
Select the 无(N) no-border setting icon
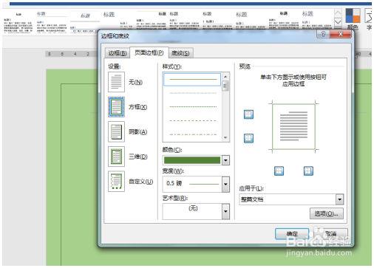point(116,82)
